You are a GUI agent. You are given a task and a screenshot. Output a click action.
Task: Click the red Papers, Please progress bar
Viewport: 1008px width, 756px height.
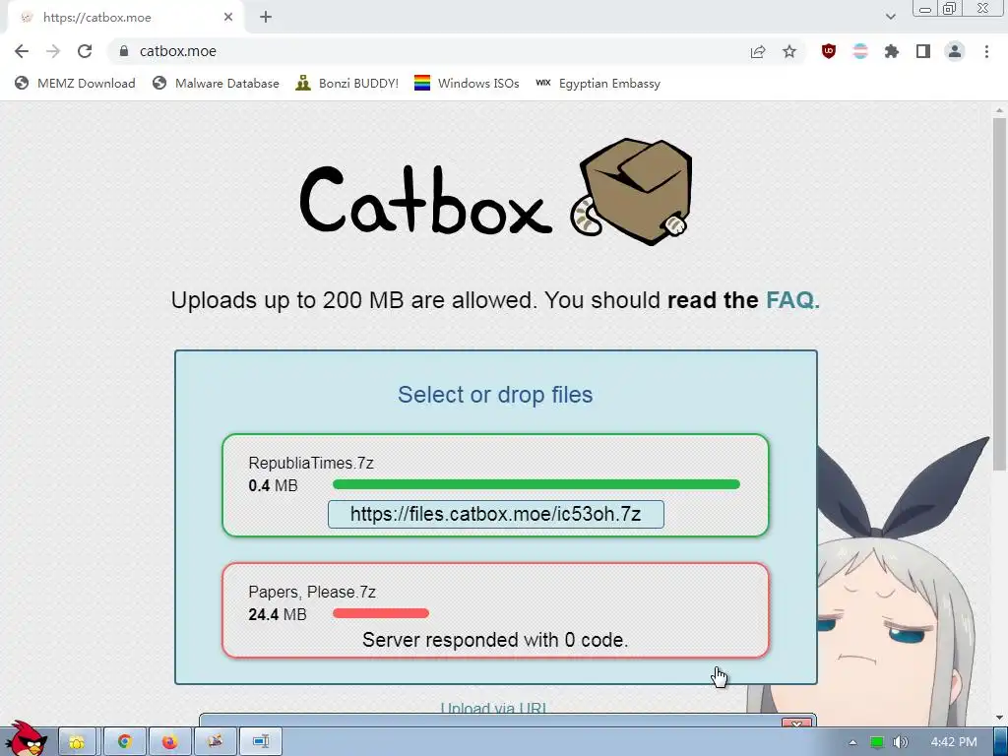pyautogui.click(x=381, y=613)
